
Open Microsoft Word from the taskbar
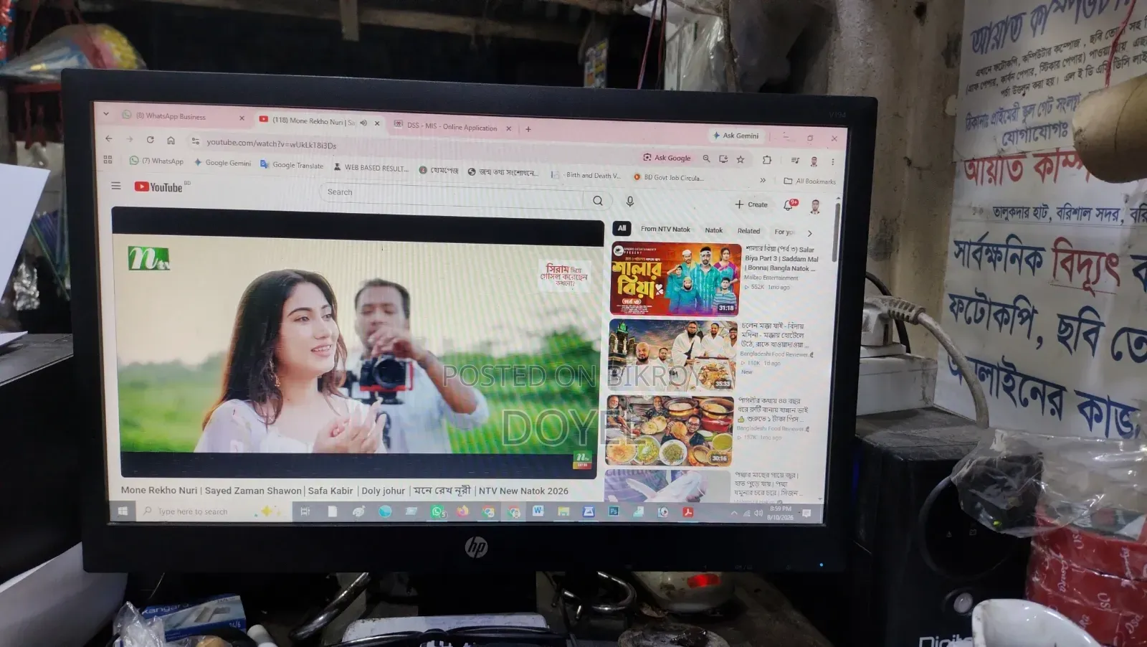click(x=538, y=511)
